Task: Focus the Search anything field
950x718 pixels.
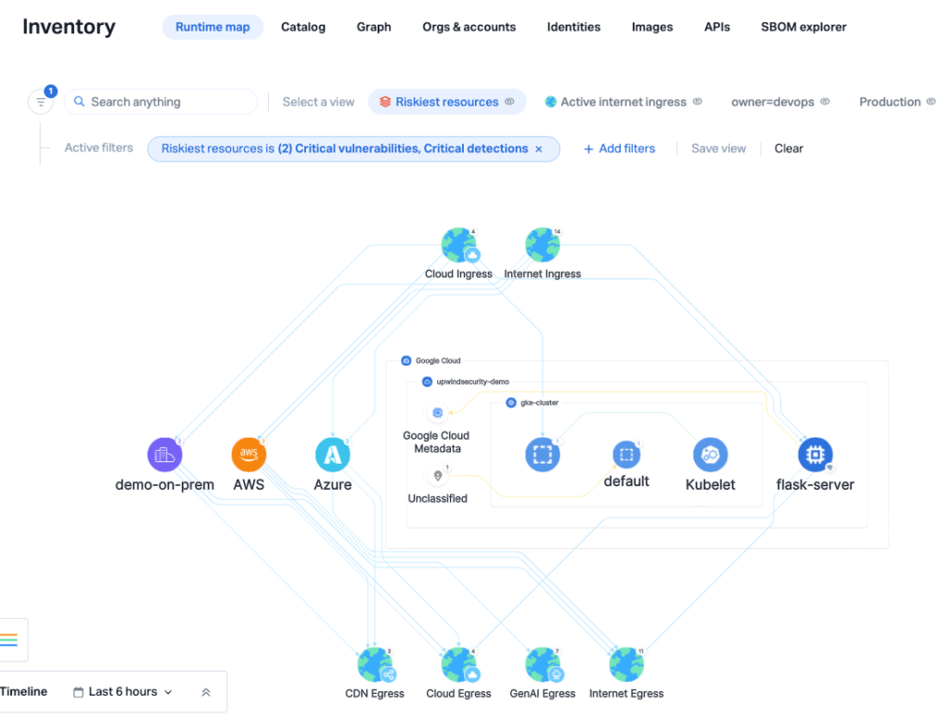Action: click(x=161, y=102)
